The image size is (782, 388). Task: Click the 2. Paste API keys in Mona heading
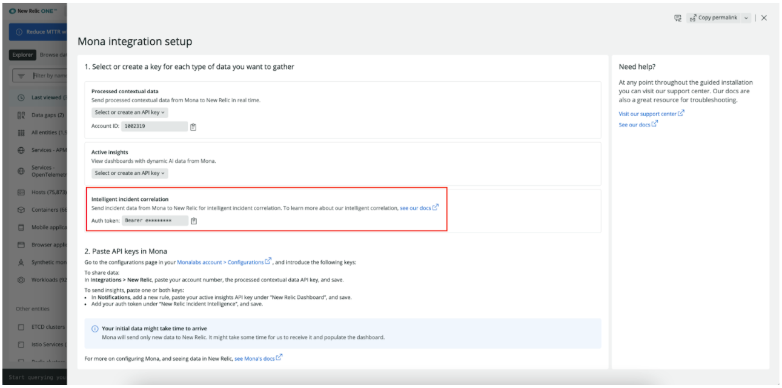(125, 251)
